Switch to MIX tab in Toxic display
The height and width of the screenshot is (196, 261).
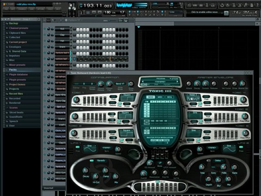click(160, 97)
